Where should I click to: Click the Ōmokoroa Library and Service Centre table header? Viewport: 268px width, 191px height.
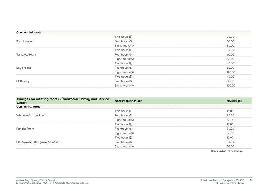point(62,101)
